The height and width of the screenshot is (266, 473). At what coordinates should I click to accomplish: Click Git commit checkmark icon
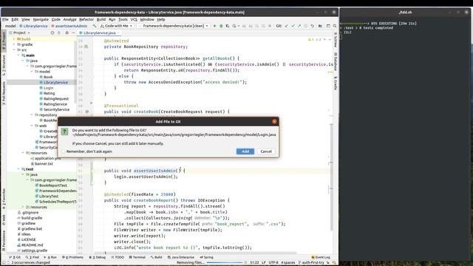(x=293, y=26)
